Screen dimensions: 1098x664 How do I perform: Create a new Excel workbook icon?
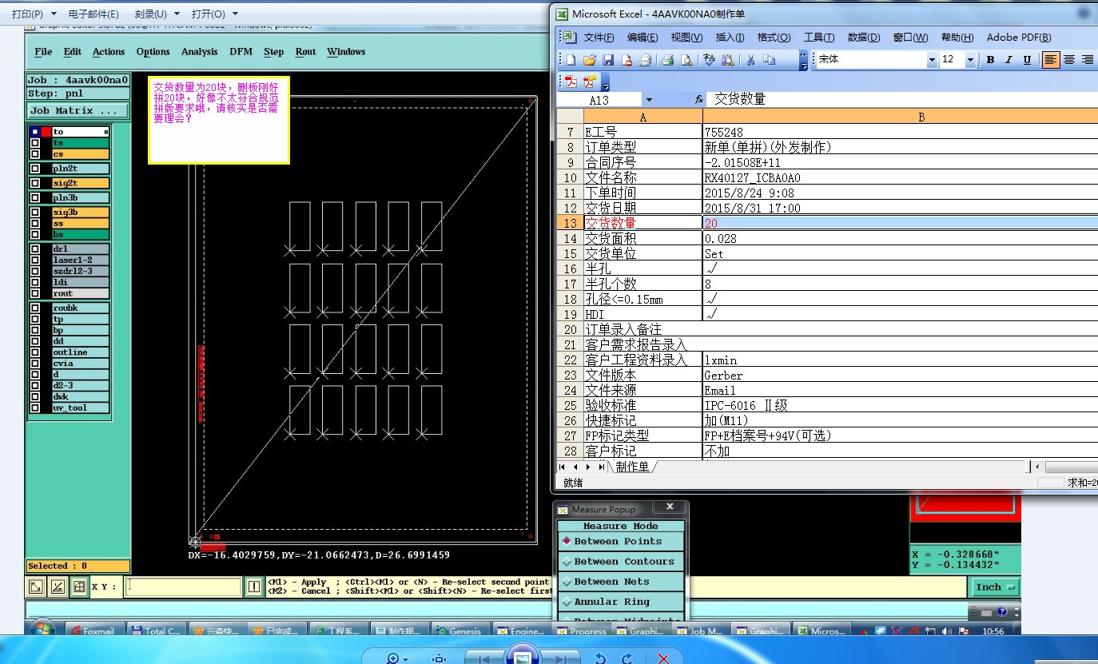(x=571, y=60)
